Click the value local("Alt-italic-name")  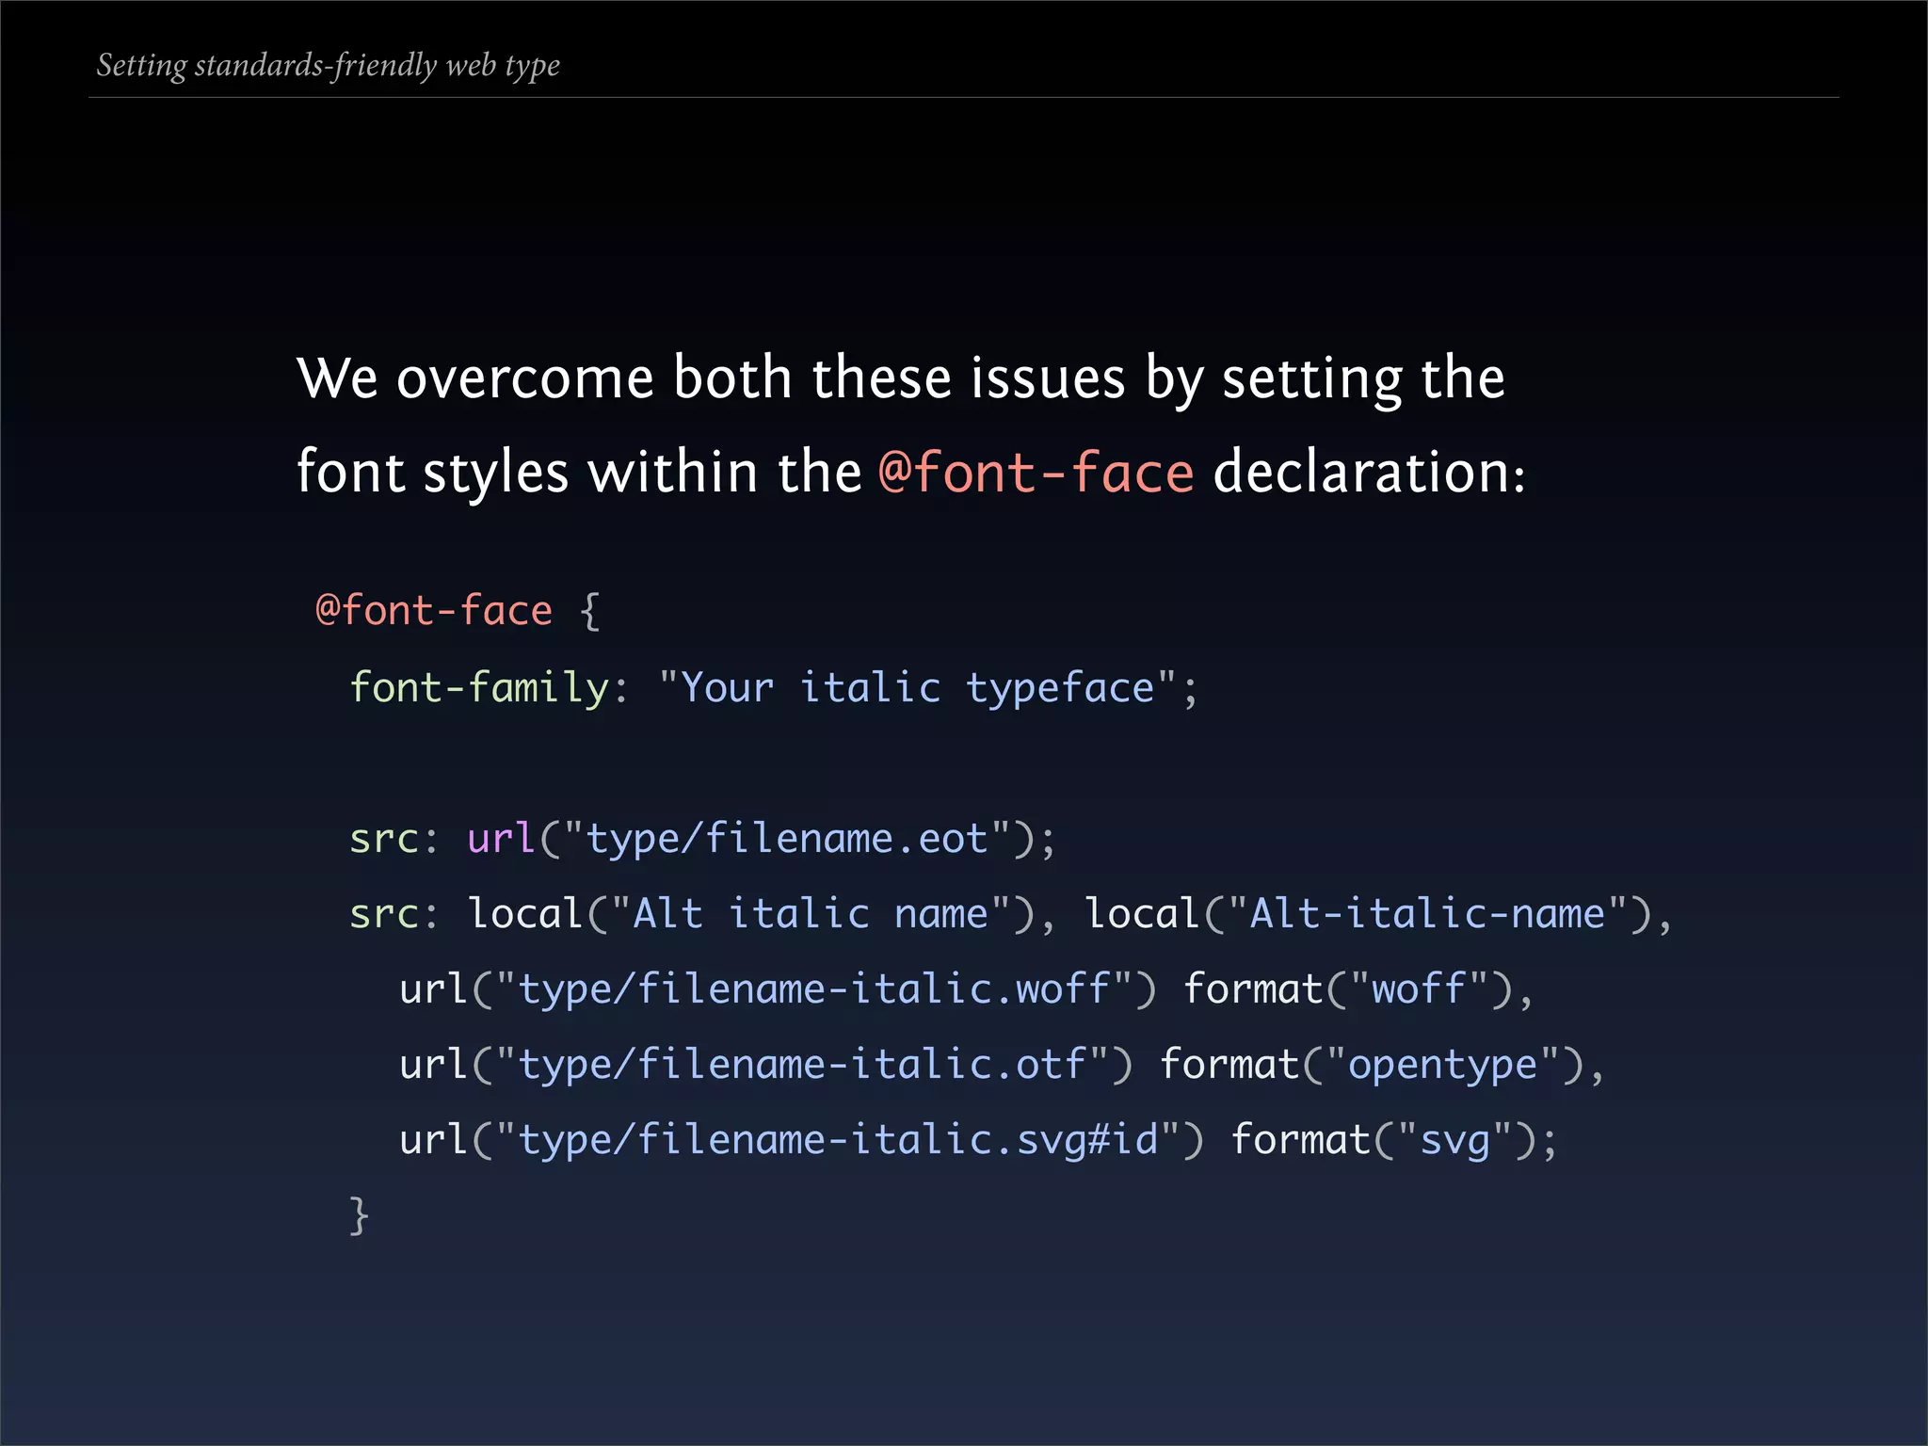tap(1368, 914)
